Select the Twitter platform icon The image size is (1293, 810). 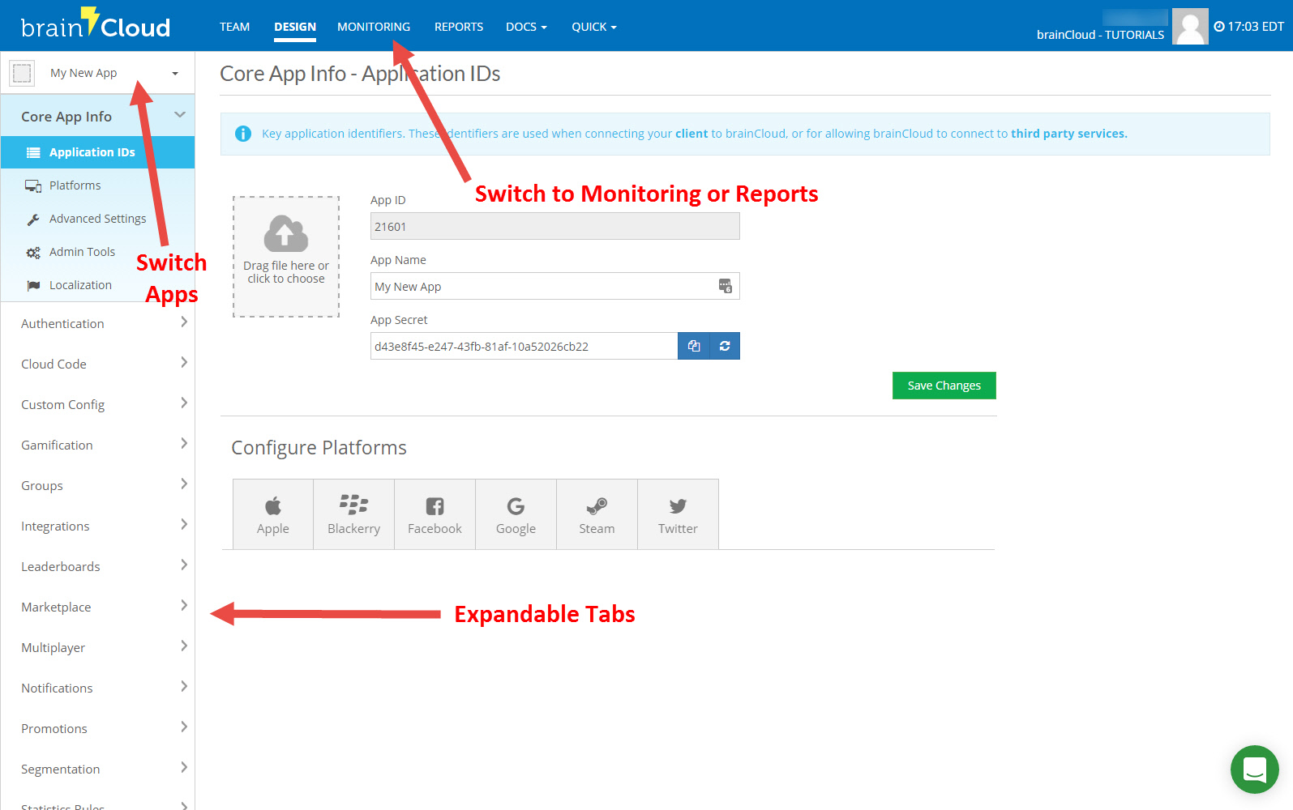[678, 514]
